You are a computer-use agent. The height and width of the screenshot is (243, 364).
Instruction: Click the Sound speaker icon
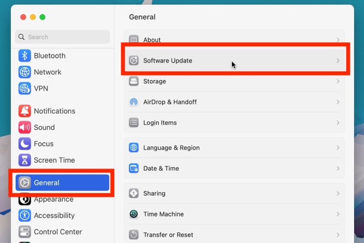(25, 127)
